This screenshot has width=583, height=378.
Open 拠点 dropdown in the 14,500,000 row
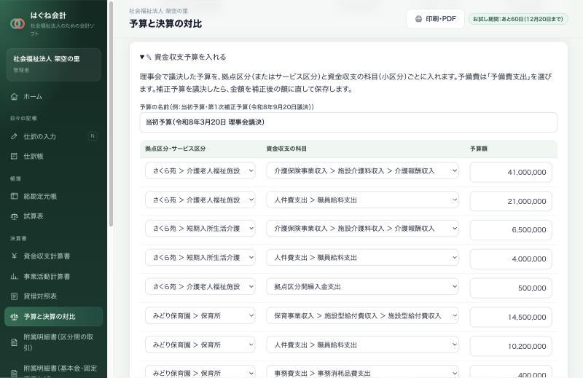[x=200, y=316]
